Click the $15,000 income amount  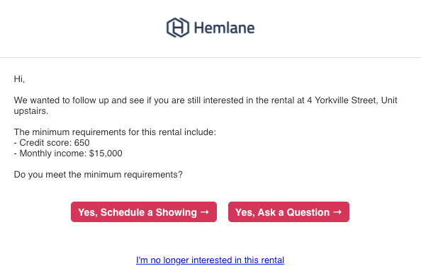click(x=106, y=154)
